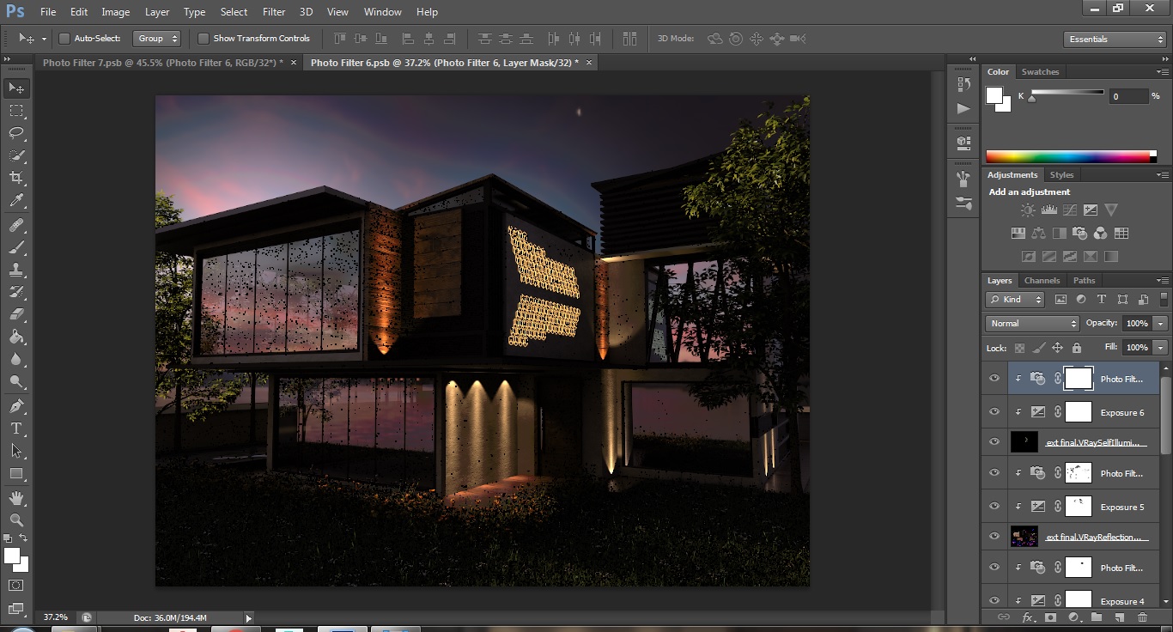Switch to the Channels tab
Image resolution: width=1173 pixels, height=632 pixels.
tap(1042, 281)
